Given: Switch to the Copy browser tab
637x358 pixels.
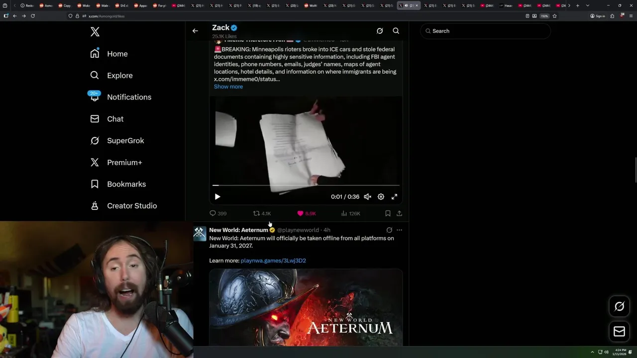Looking at the screenshot, I should [x=65, y=5].
